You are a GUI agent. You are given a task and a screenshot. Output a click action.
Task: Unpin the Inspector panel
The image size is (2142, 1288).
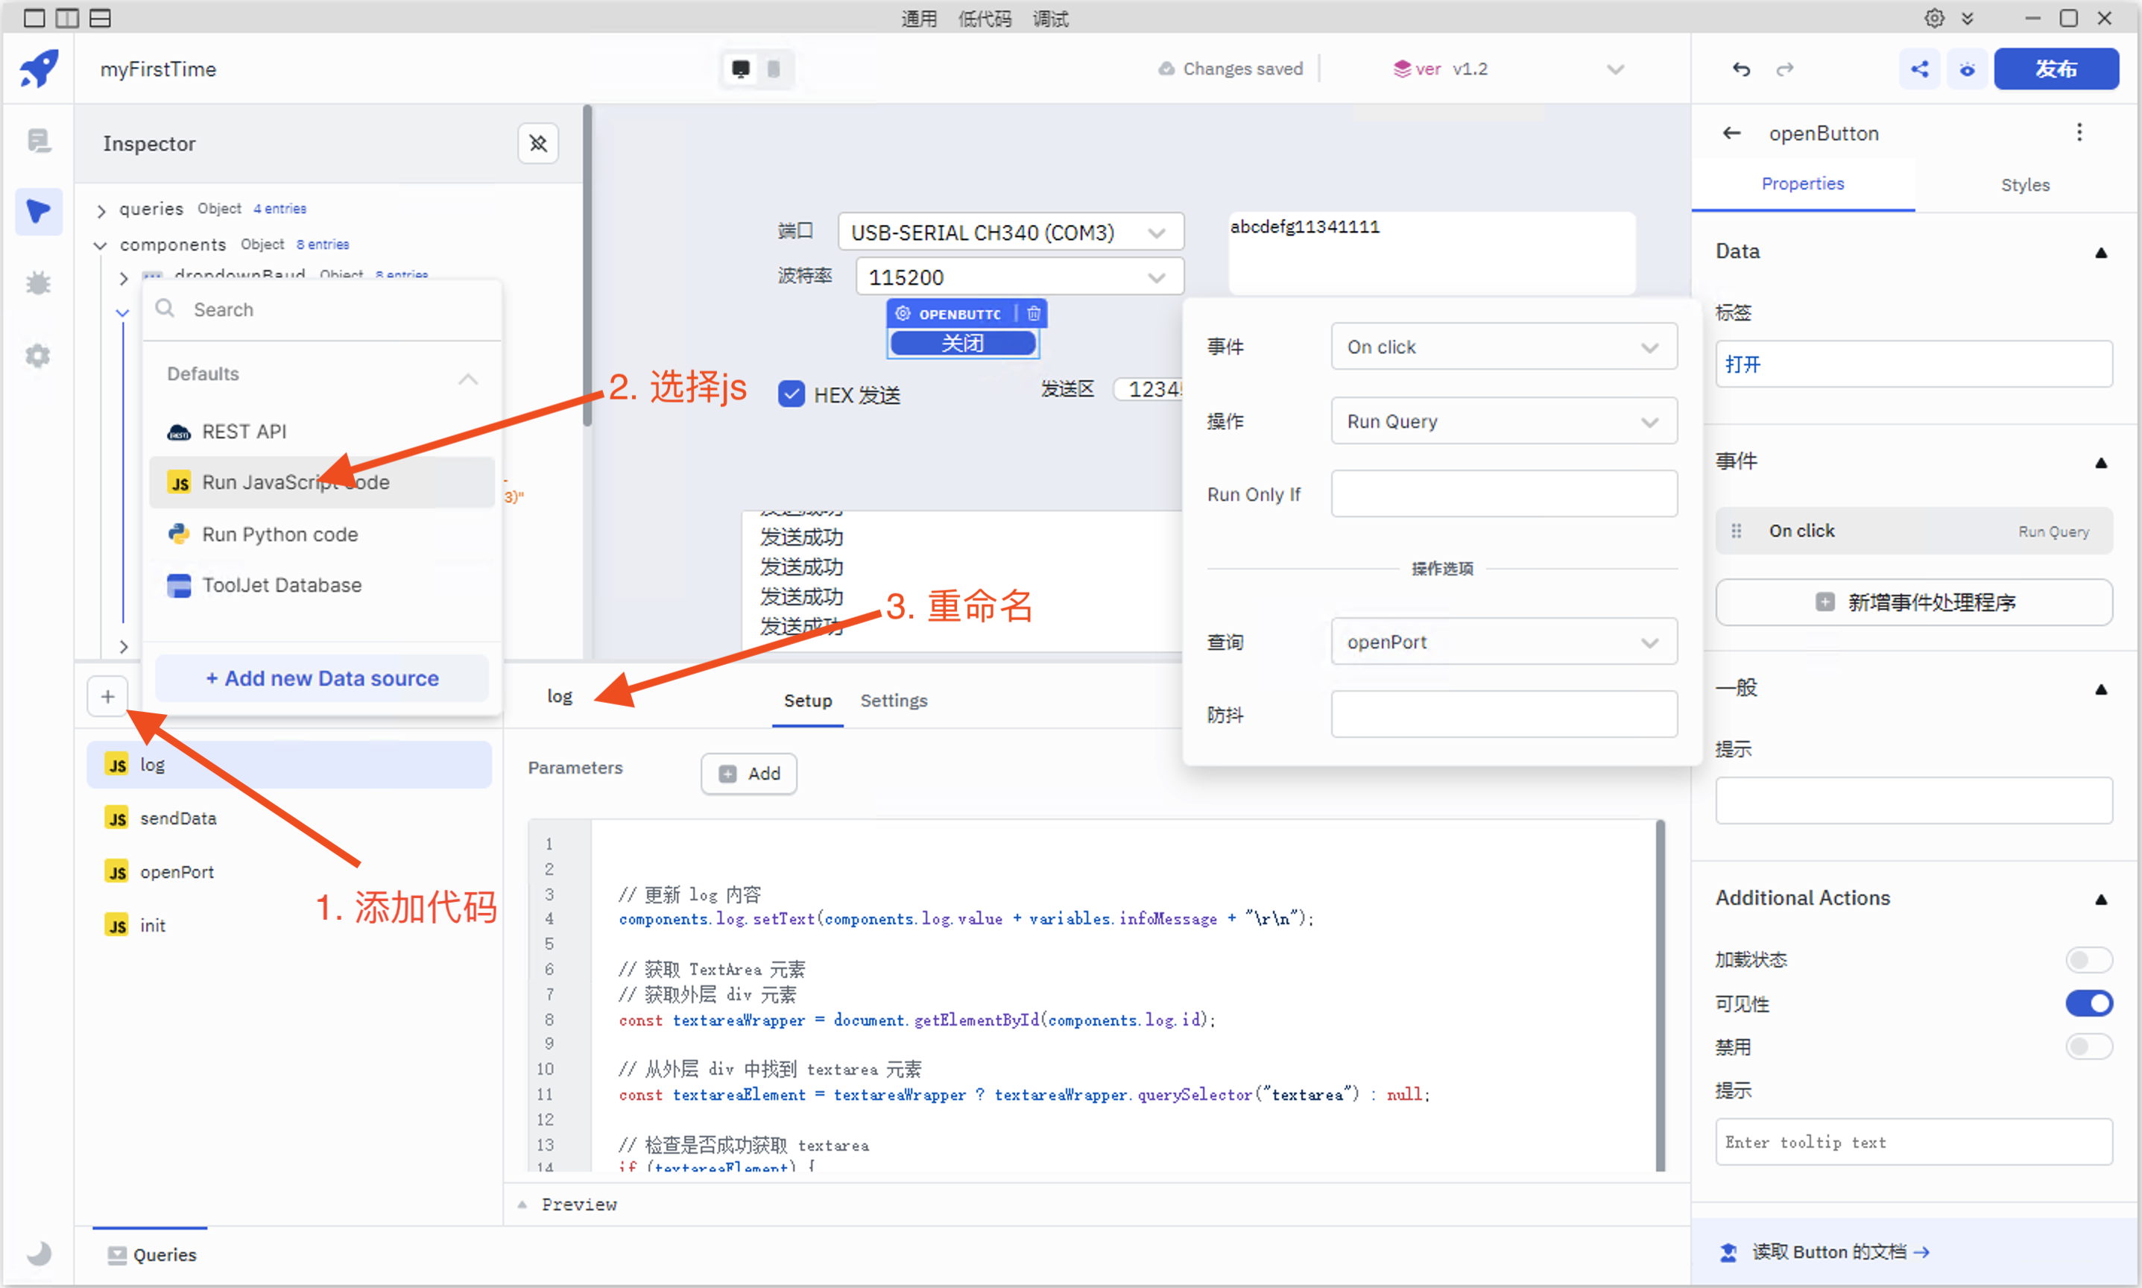coord(538,143)
